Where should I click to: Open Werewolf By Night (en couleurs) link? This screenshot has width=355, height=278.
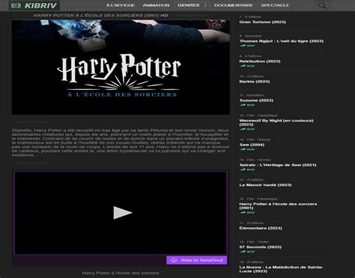click(x=276, y=123)
